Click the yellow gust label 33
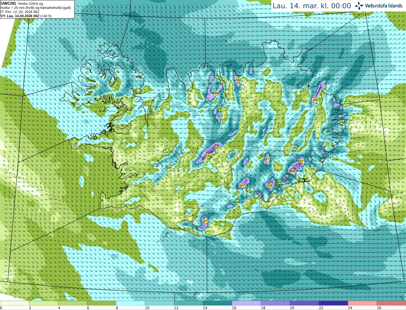 (315, 100)
